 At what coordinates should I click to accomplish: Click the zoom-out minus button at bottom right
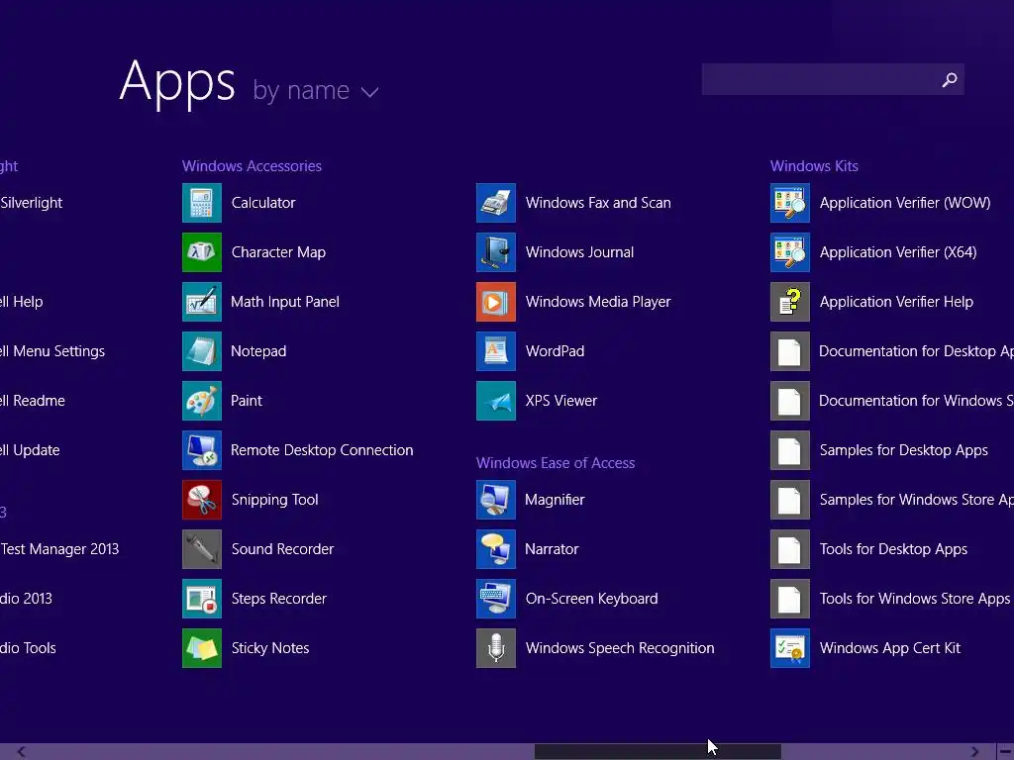[1006, 752]
